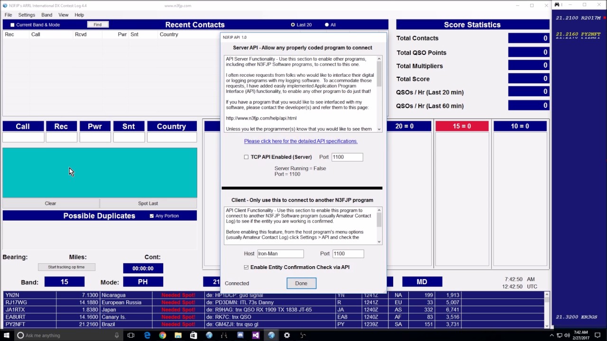Click the 21.2100 R2017M entry in side window
This screenshot has width=607, height=341.
click(x=578, y=18)
